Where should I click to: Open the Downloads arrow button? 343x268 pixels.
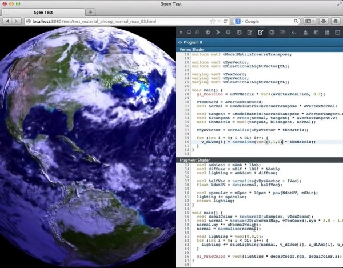pos(324,21)
